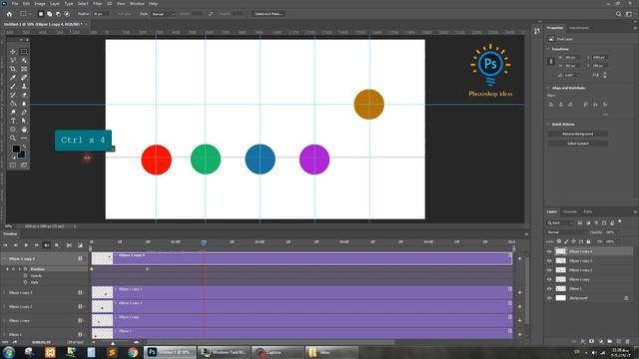The image size is (639, 359).
Task: Click the background color swatch
Action: click(22, 155)
